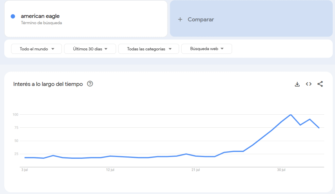Image resolution: width=335 pixels, height=194 pixels.
Task: Open the embed code icon
Action: click(x=309, y=84)
